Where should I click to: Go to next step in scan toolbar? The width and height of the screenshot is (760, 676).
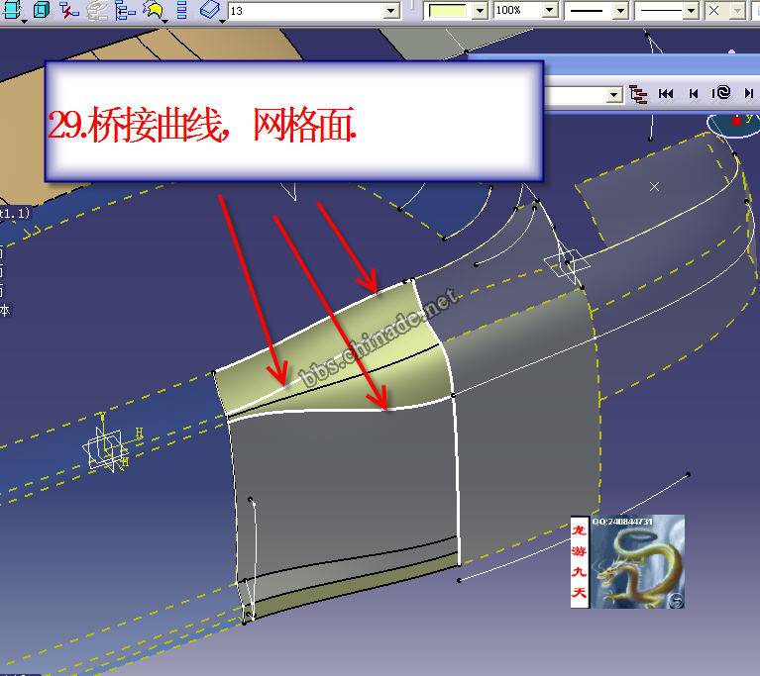(x=749, y=93)
